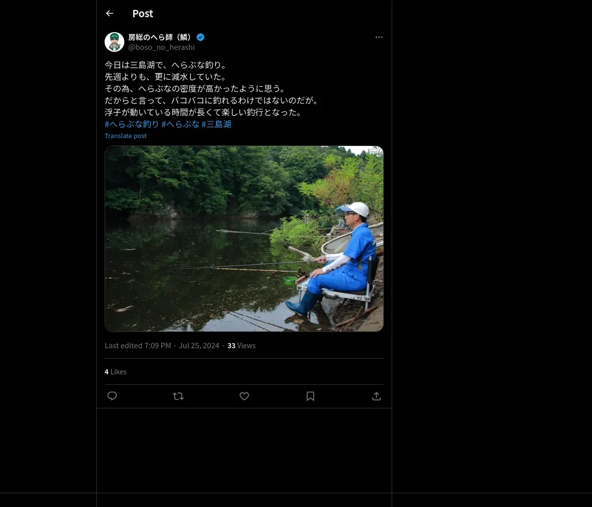Open the reply comment icon

coord(112,396)
